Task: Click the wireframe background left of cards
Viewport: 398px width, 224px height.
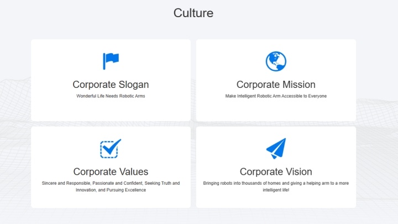Action: (x=15, y=127)
